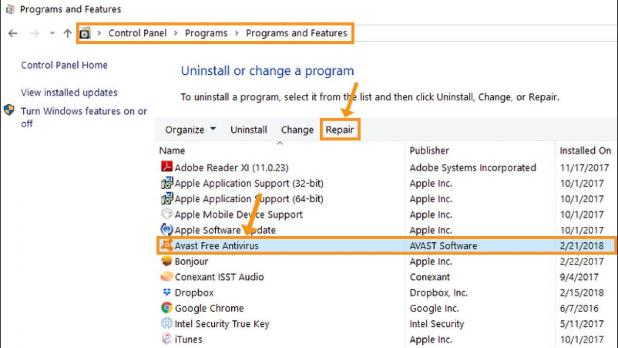Expand the chevron after Control Panel breadcrumb
Screen dimensions: 618x348
(176, 33)
